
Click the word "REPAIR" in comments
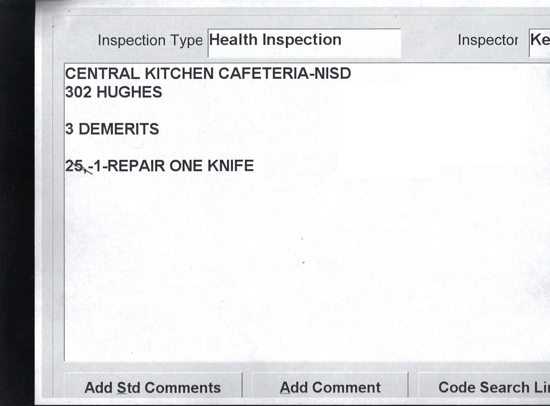(x=136, y=166)
